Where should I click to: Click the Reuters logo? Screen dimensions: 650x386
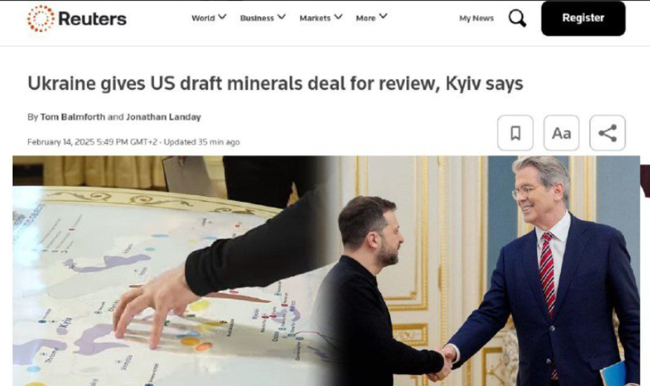pyautogui.click(x=77, y=19)
